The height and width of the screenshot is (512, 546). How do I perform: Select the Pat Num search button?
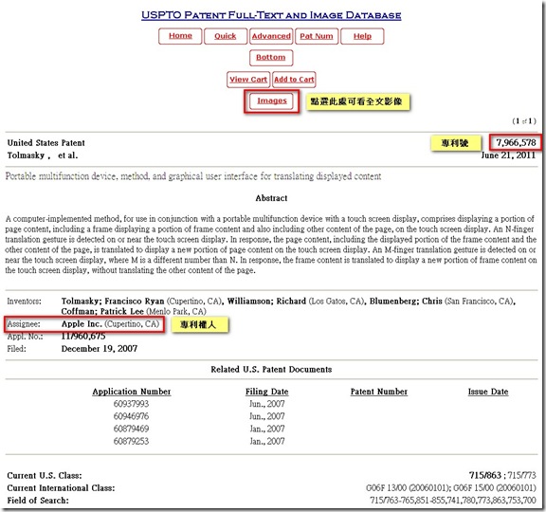[317, 36]
